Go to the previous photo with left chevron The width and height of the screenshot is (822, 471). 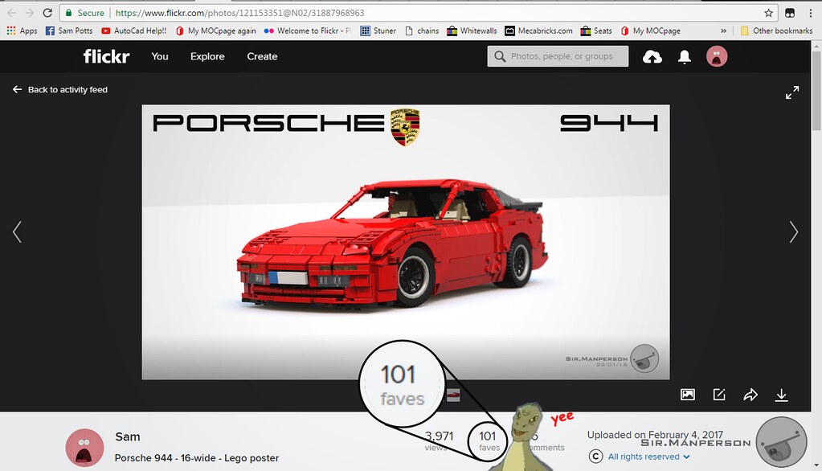(x=17, y=231)
